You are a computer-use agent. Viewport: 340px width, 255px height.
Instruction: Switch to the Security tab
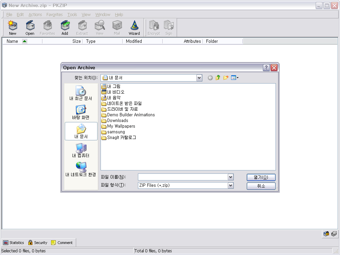pos(38,243)
